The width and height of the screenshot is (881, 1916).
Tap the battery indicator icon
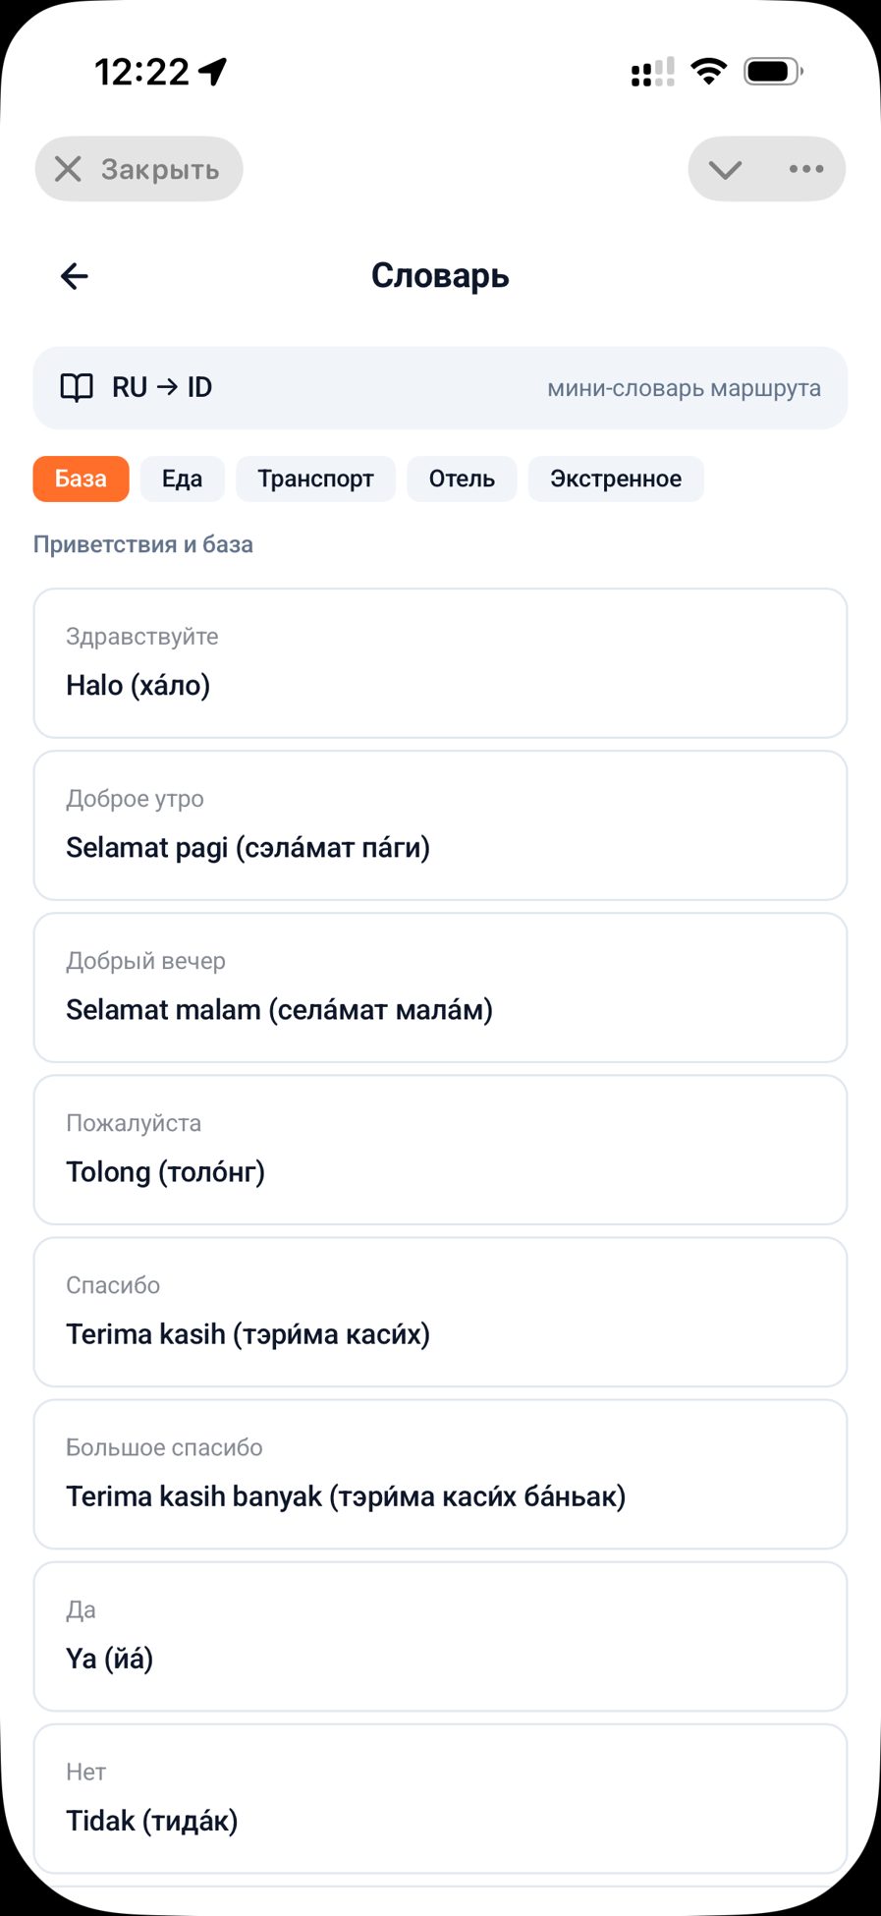click(x=774, y=71)
